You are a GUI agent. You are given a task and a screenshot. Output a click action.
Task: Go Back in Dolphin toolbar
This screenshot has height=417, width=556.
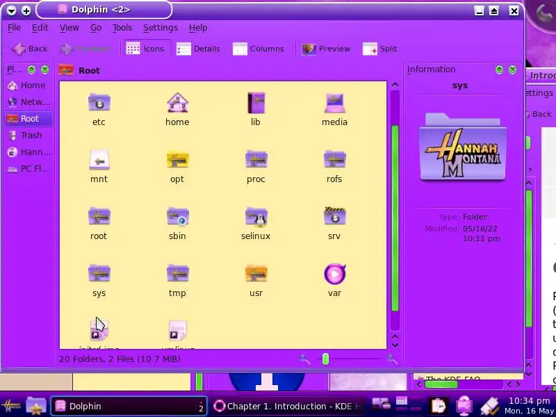(x=29, y=49)
